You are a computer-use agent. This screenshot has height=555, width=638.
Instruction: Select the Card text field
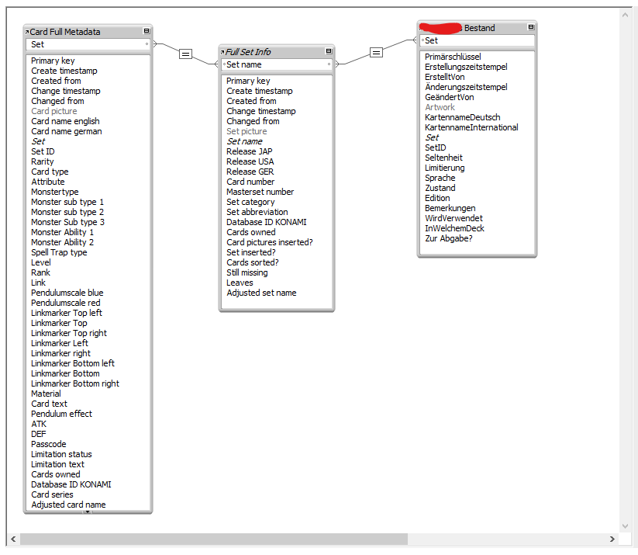coord(50,404)
